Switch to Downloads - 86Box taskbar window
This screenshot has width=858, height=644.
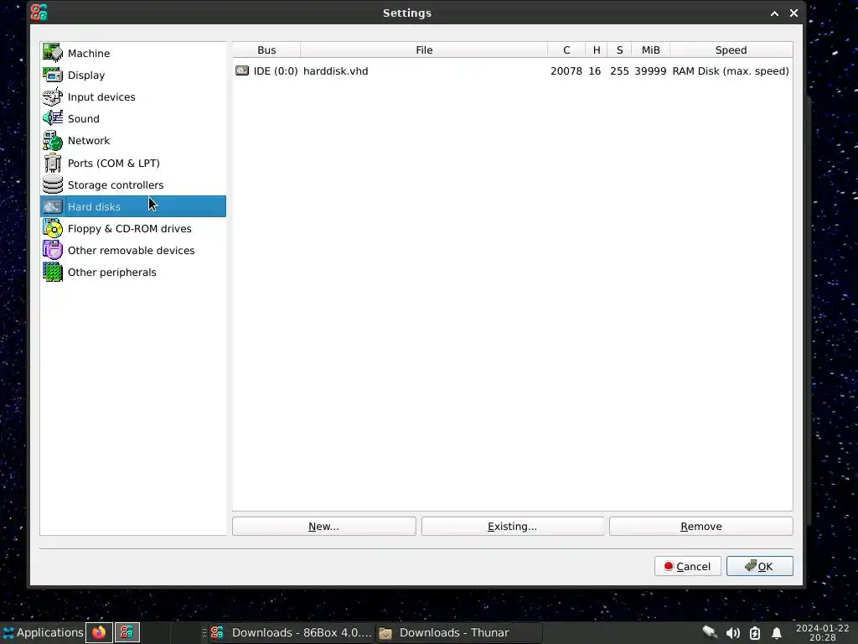click(x=291, y=632)
